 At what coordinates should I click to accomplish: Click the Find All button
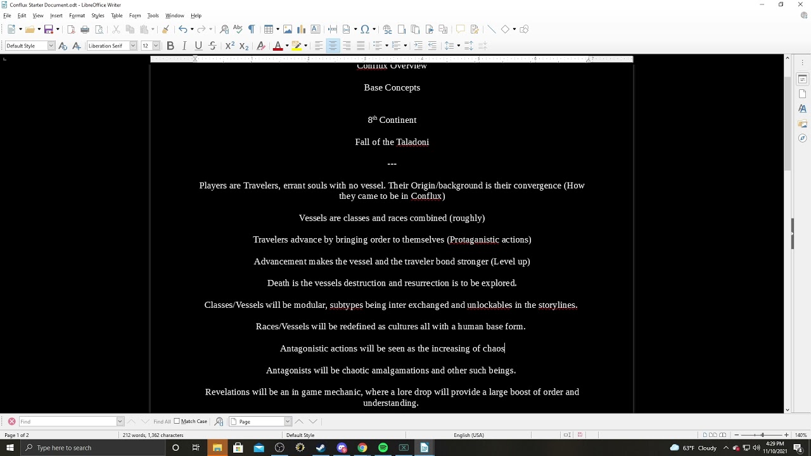click(x=162, y=422)
